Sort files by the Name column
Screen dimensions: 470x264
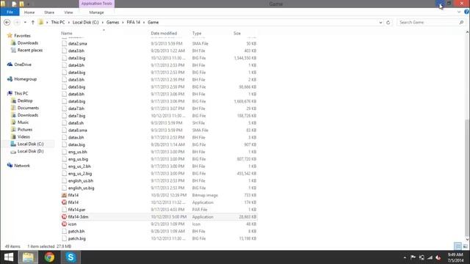click(67, 33)
